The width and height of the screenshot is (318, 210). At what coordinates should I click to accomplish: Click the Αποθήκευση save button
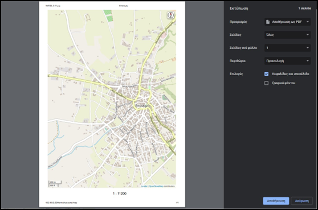tap(276, 201)
